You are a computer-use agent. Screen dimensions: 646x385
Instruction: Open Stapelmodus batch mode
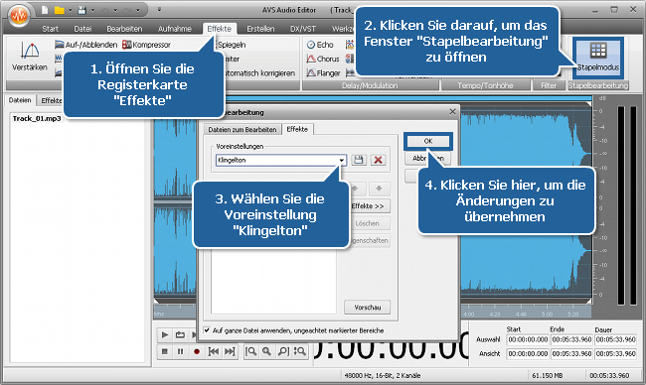point(597,58)
